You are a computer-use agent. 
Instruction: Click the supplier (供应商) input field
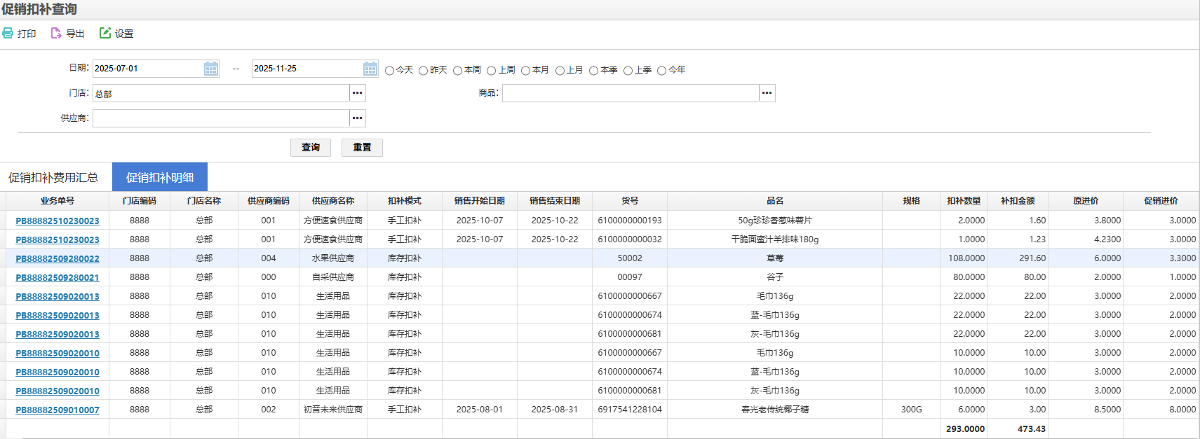point(221,118)
